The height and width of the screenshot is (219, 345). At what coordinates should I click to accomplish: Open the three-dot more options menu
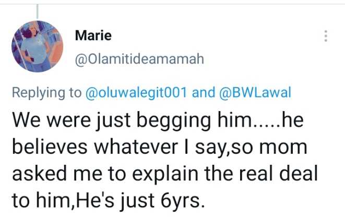coord(326,36)
